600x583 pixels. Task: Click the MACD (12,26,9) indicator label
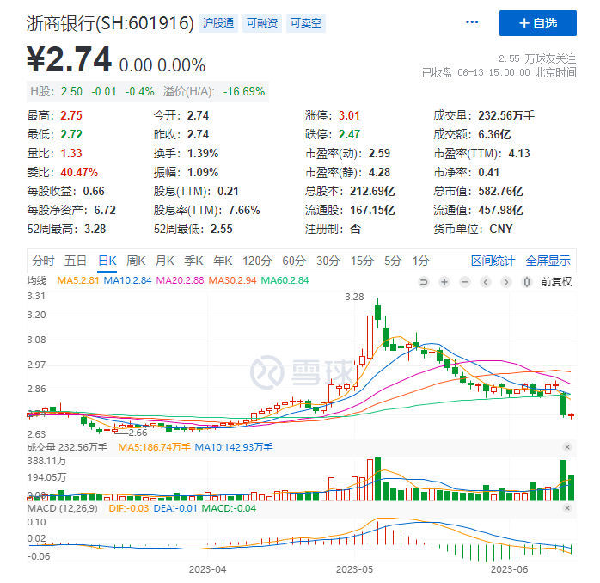click(x=63, y=508)
